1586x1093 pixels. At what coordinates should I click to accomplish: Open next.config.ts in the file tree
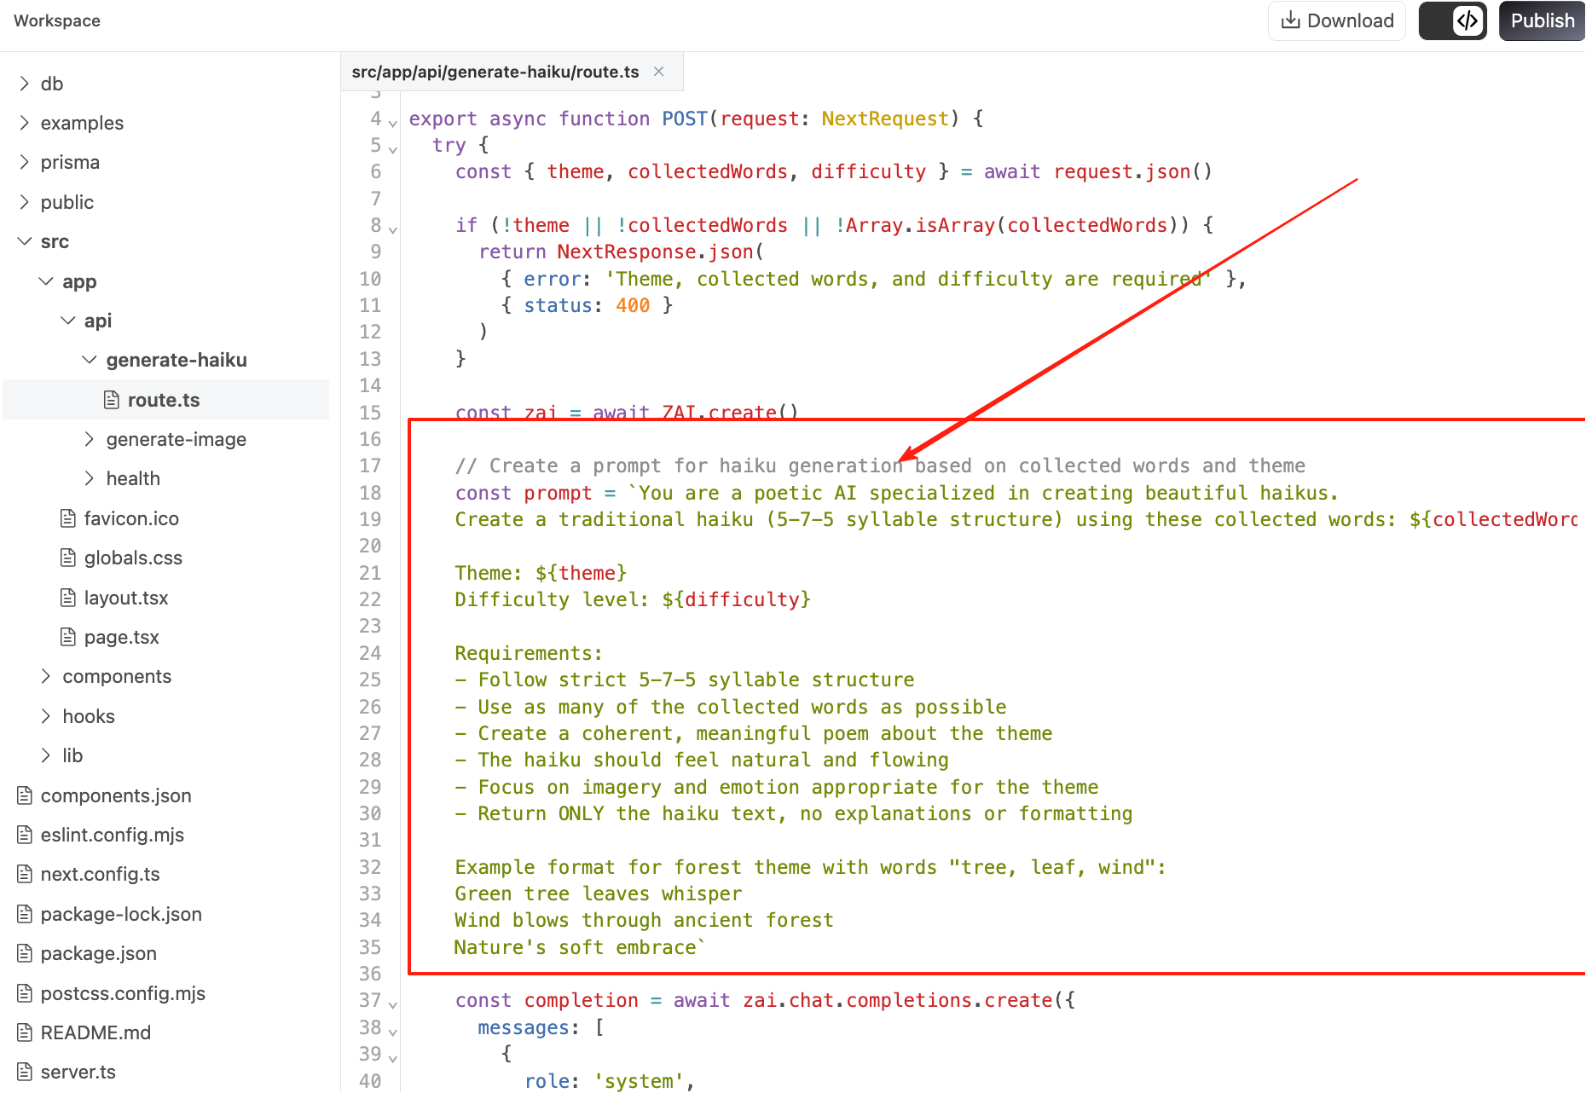pyautogui.click(x=100, y=875)
